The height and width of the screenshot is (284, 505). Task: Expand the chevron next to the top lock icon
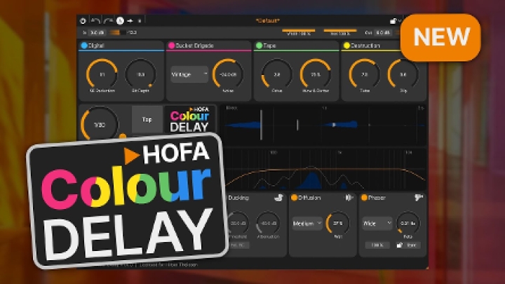click(399, 21)
